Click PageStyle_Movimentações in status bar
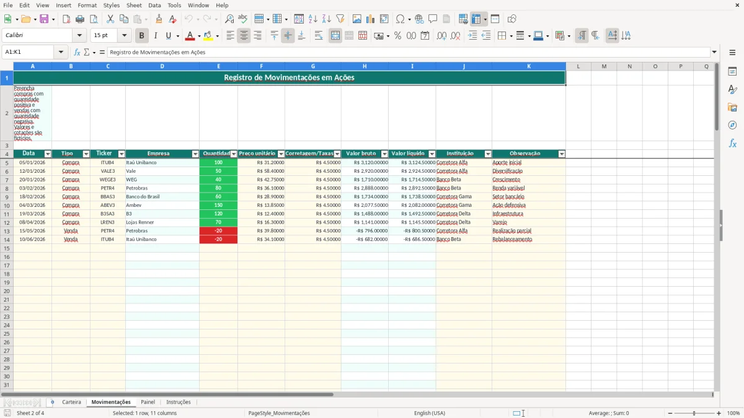 pyautogui.click(x=279, y=413)
